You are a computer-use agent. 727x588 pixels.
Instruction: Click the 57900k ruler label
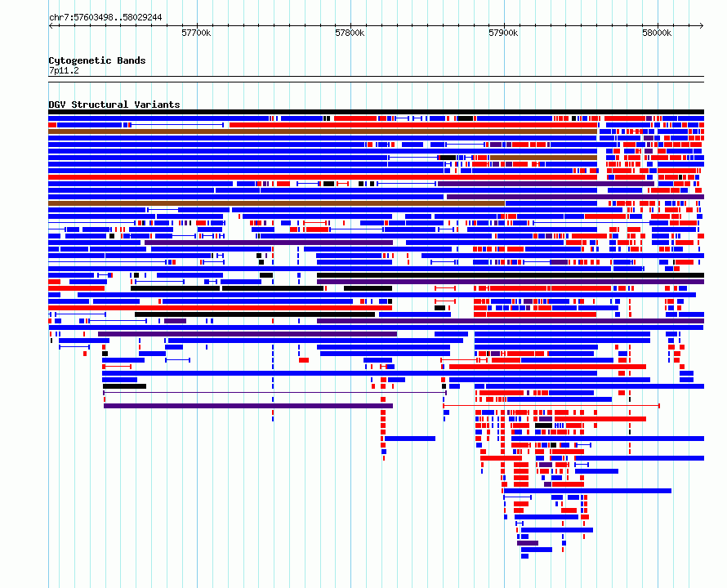[x=503, y=33]
